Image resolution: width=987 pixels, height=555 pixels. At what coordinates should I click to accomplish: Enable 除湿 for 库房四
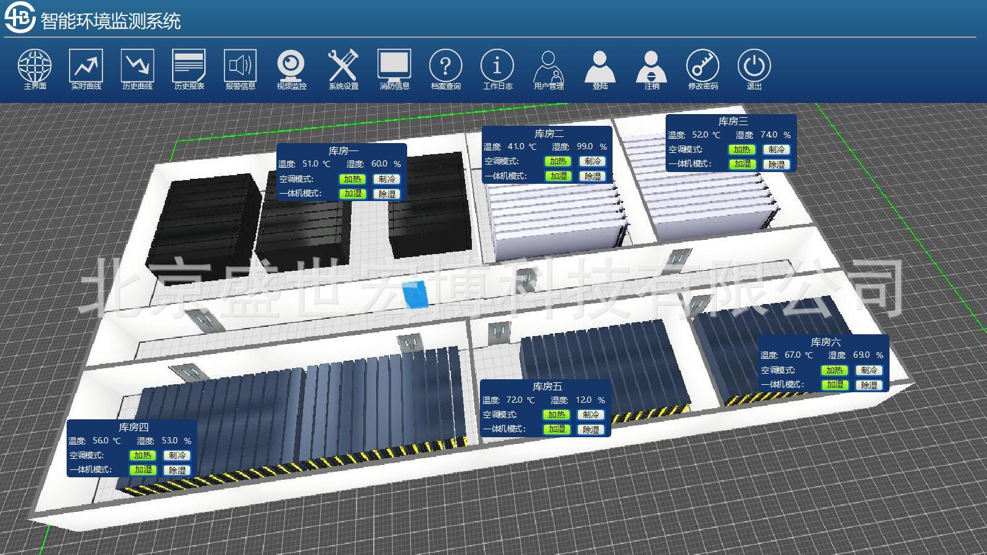point(178,470)
